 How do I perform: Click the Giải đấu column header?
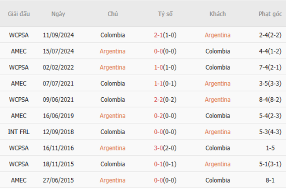click(19, 14)
